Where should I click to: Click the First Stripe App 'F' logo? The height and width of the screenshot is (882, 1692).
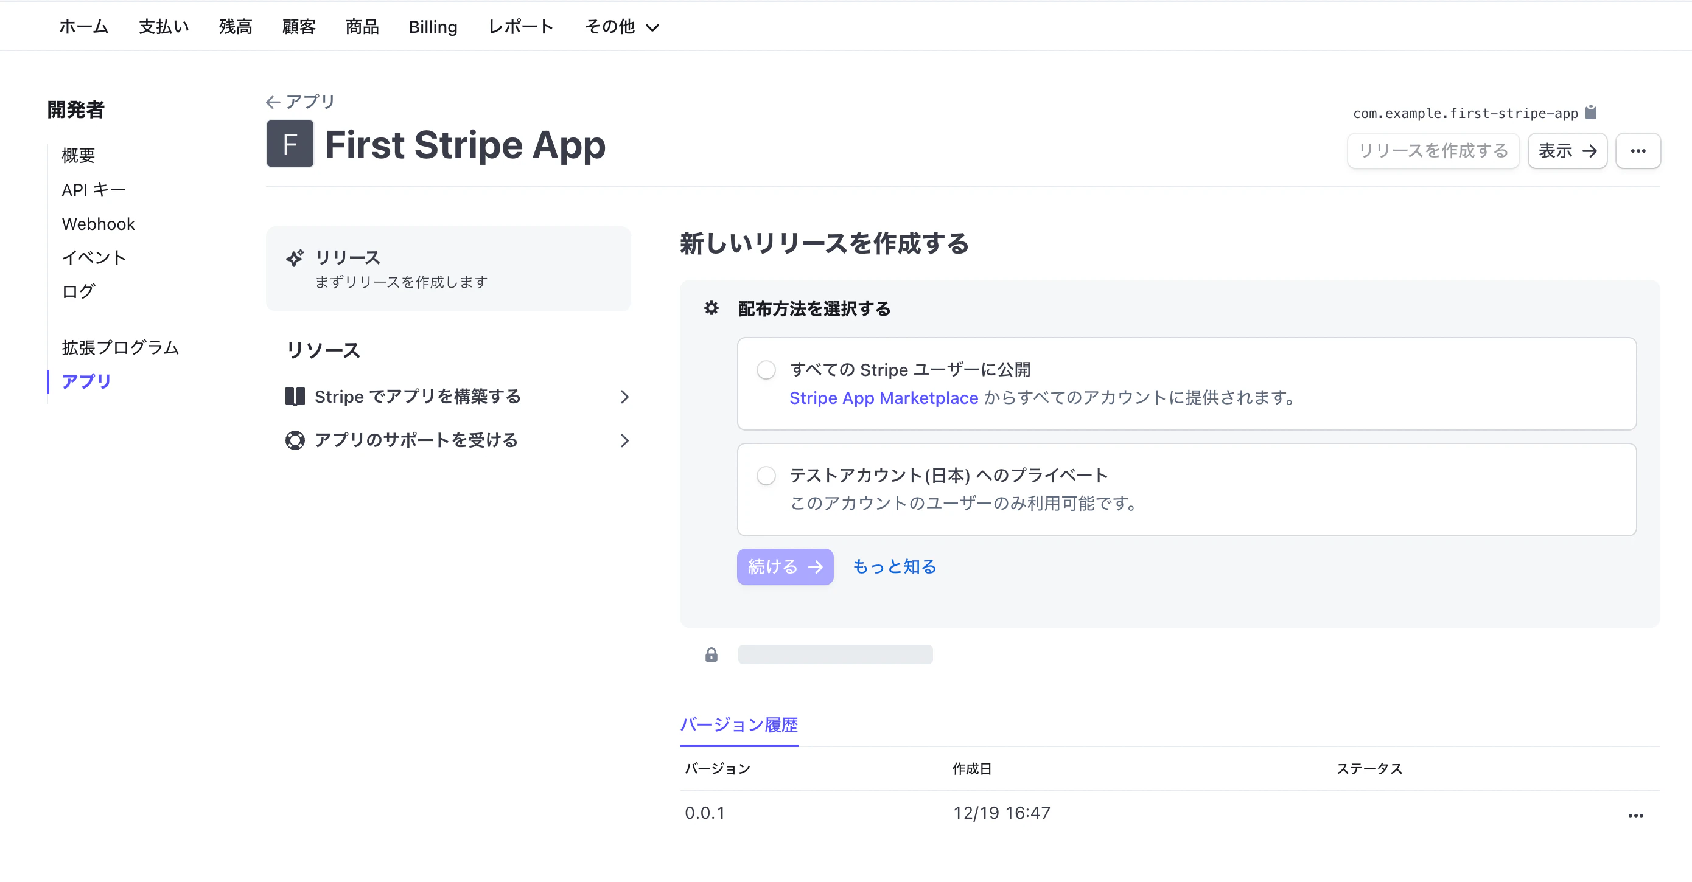click(x=290, y=144)
